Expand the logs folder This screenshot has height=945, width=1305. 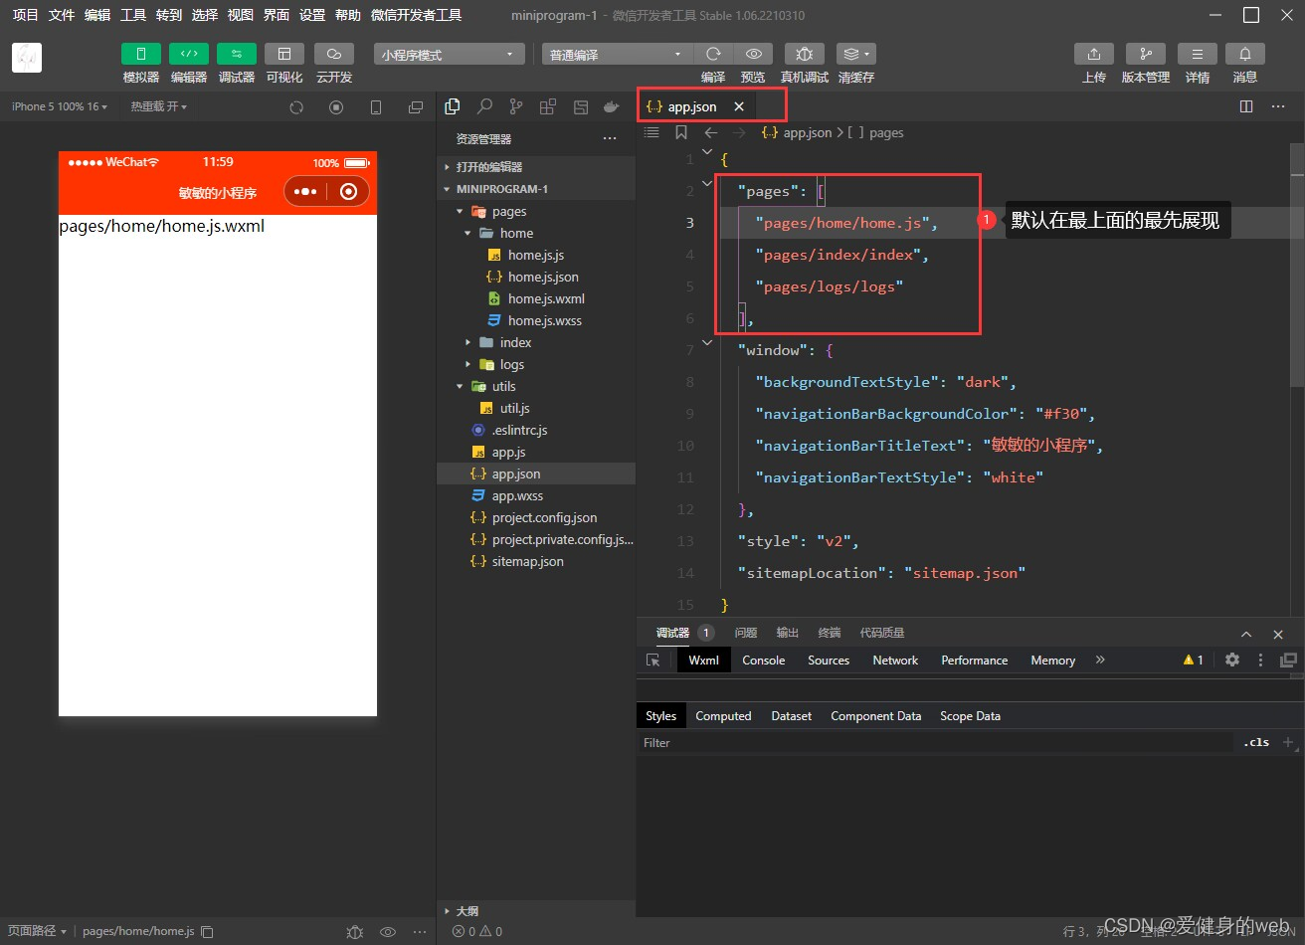click(x=536, y=364)
